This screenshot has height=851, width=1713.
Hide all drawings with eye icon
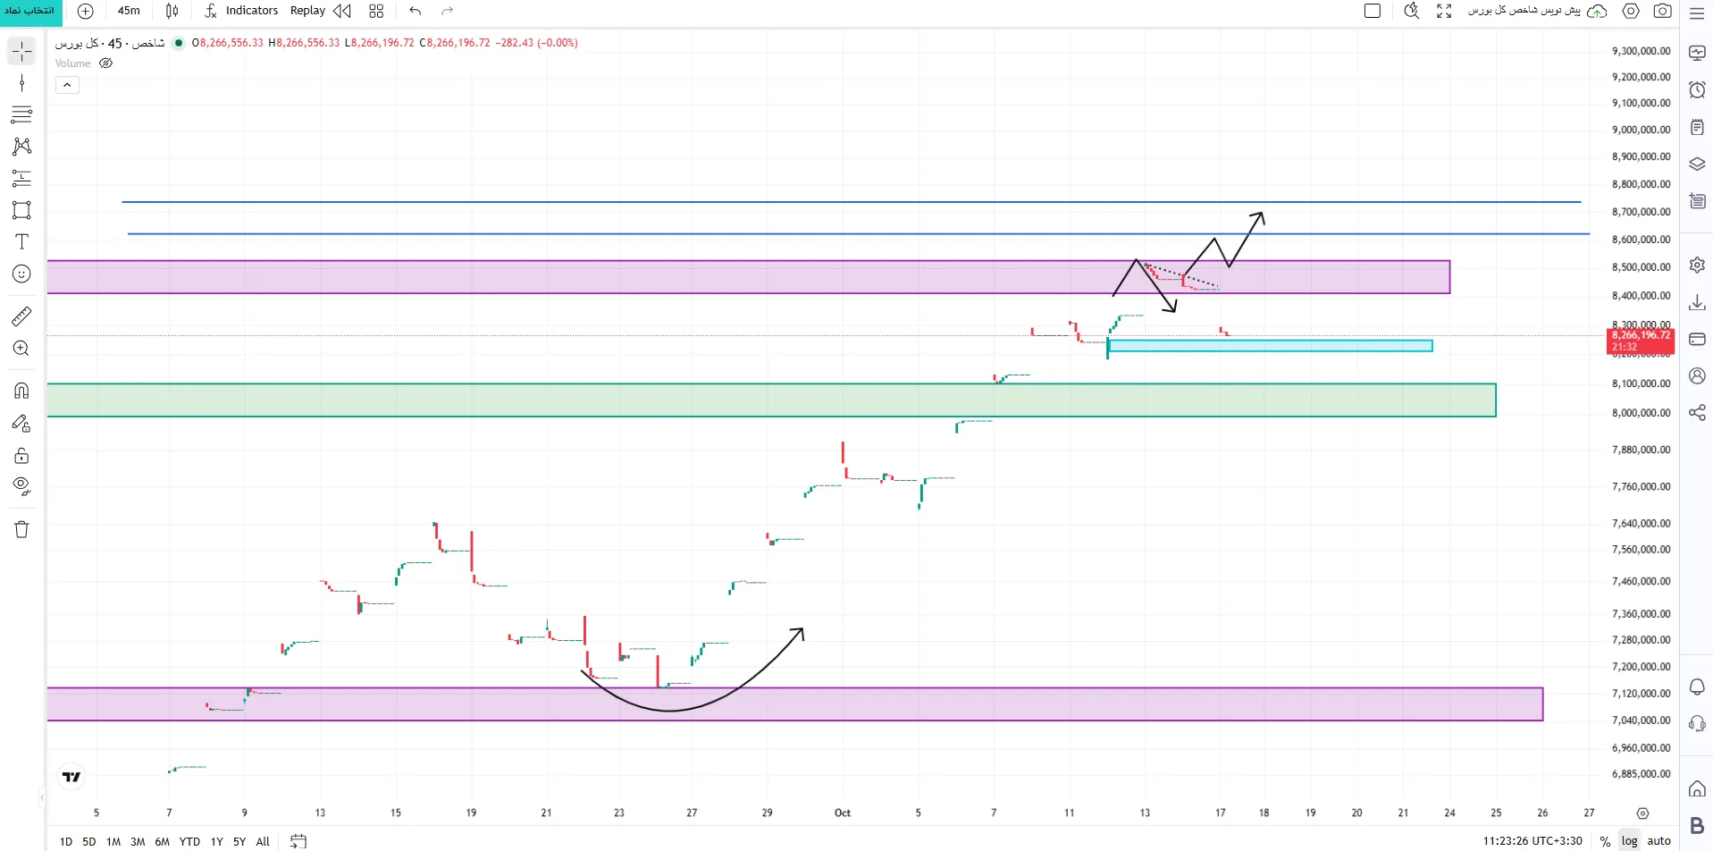(x=21, y=486)
